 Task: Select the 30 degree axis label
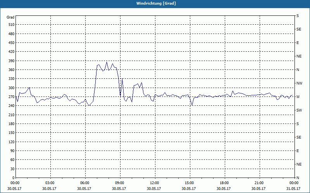(x=12, y=169)
